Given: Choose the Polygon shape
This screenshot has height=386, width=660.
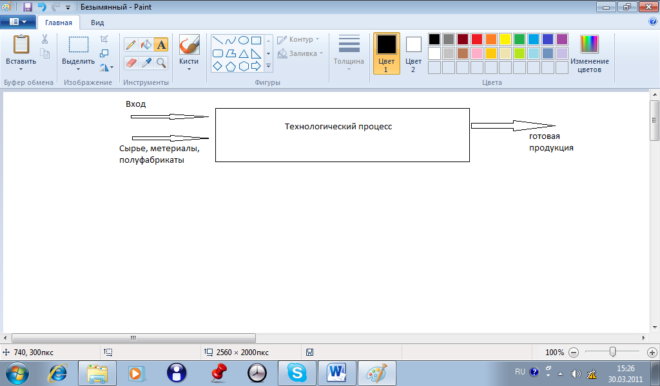Looking at the screenshot, I should click(x=231, y=53).
